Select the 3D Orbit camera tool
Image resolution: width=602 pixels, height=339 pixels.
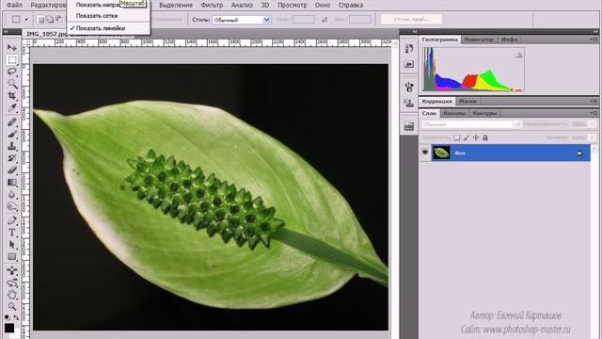point(12,282)
